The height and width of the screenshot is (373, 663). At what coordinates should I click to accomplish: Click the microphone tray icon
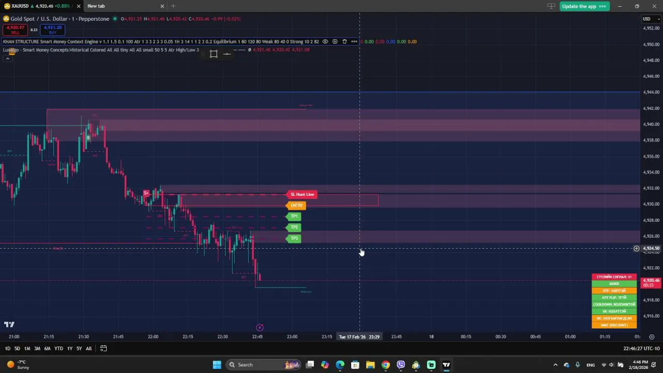coord(578,365)
